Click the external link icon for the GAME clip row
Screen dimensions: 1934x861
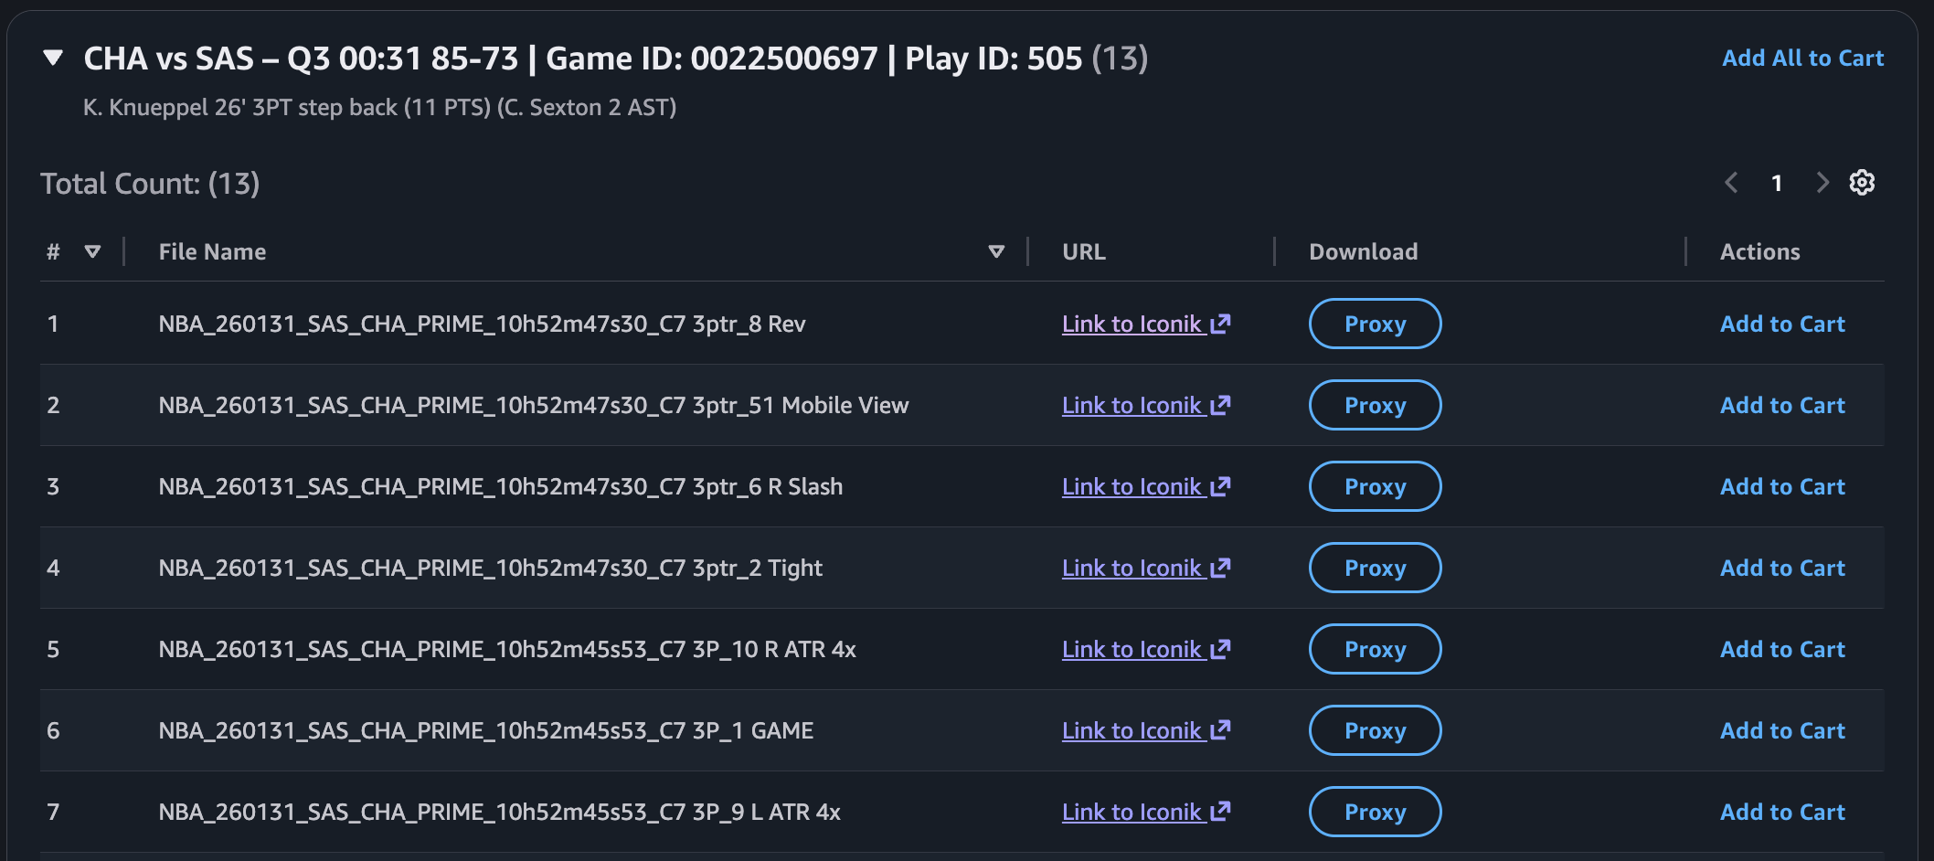(x=1220, y=729)
